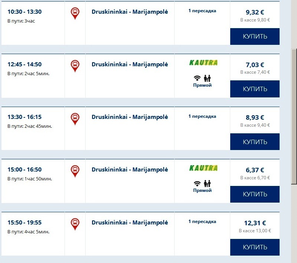Click Kautra logo on 12:45 trip
This screenshot has width=297, height=263.
[x=203, y=63]
